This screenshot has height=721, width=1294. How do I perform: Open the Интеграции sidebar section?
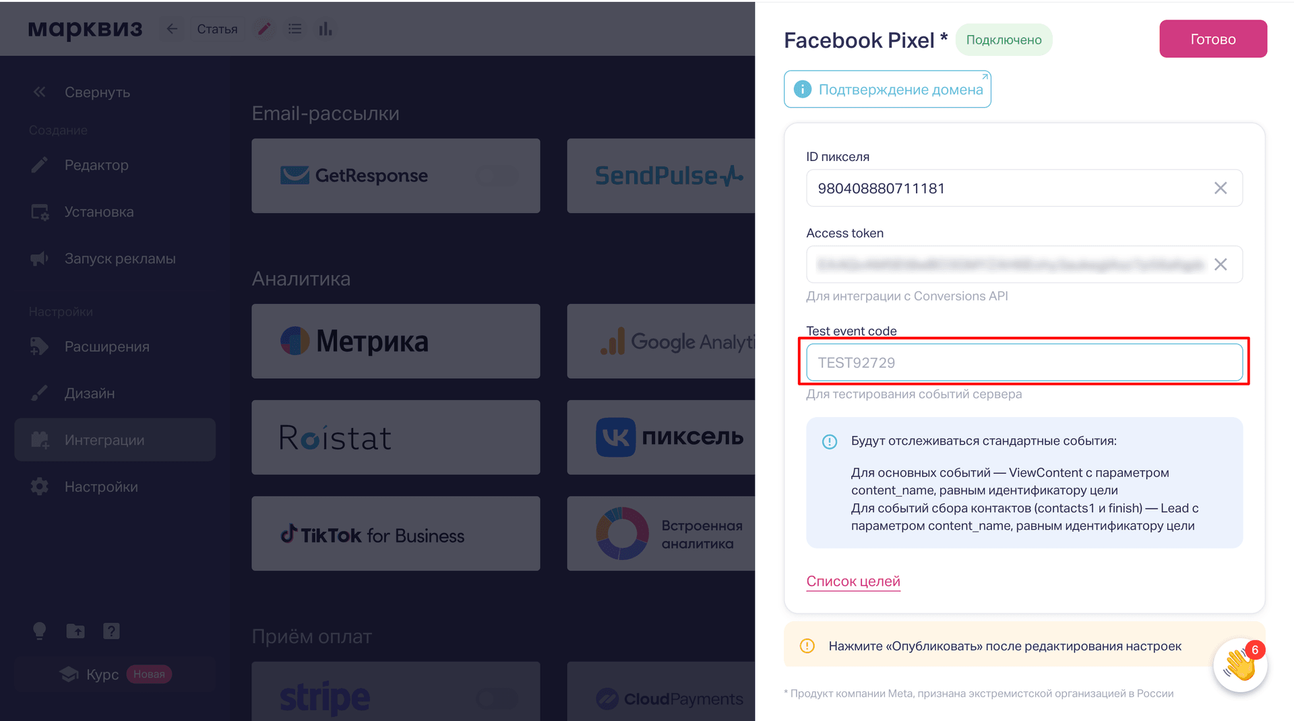[x=115, y=440]
